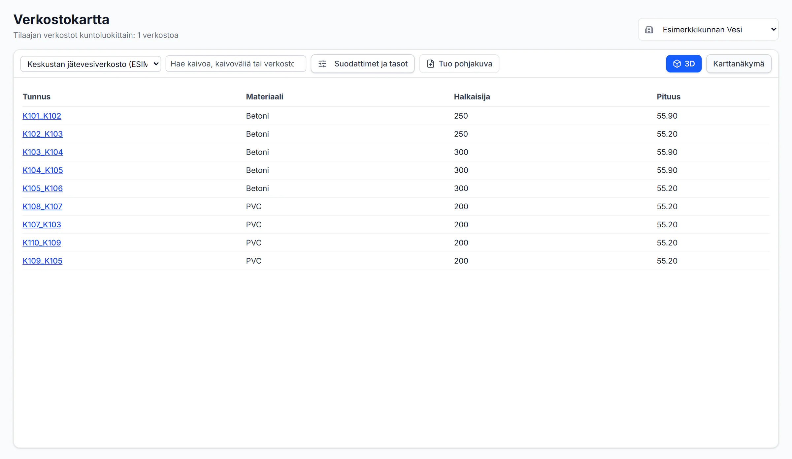Focus the Hae kaivoa search field

(236, 64)
